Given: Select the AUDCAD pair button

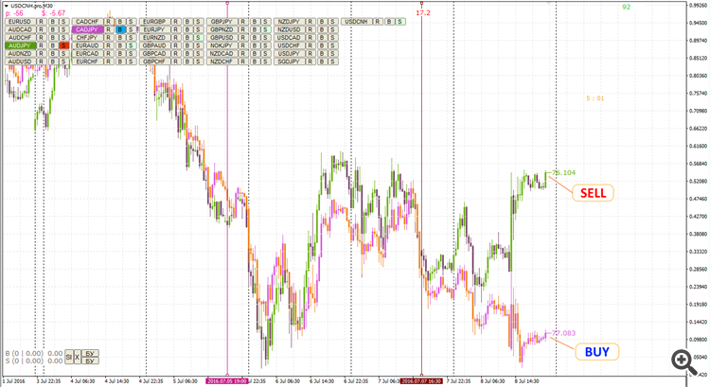Looking at the screenshot, I should pos(20,30).
